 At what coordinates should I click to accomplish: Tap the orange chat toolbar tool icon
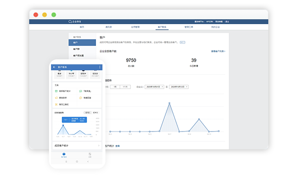click(x=56, y=104)
